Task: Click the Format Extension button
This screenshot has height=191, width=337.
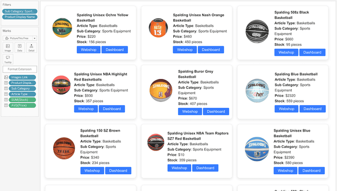Action: tap(20, 69)
